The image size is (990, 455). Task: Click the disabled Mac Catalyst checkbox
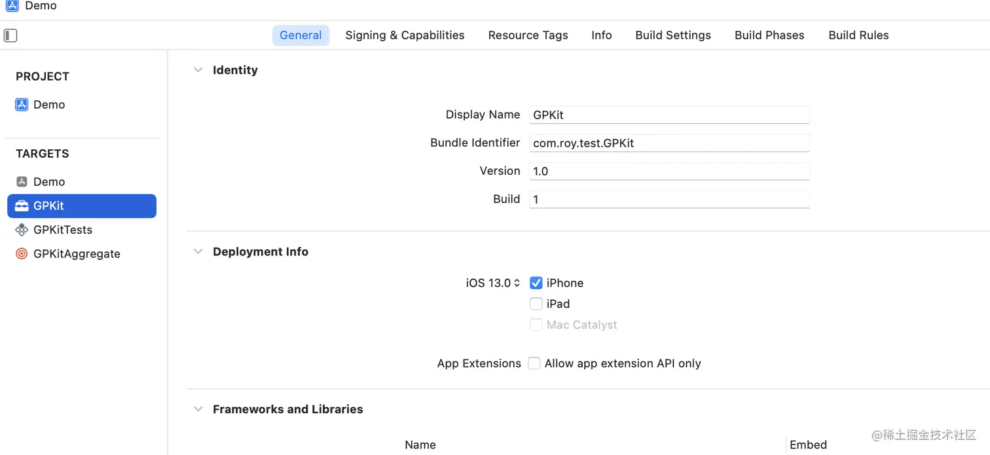click(x=536, y=325)
